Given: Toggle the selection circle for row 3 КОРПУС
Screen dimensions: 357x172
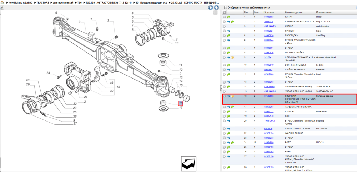Looking at the screenshot, I should tap(225, 26).
